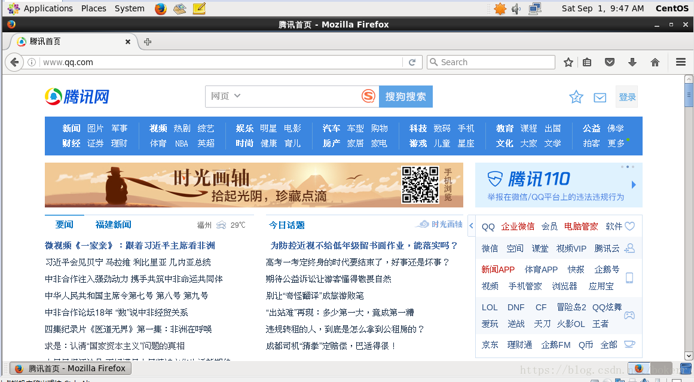Open headline 别让“奇怪翻译”成旅游败笔
Viewport: 694px width, 382px height.
coord(314,296)
